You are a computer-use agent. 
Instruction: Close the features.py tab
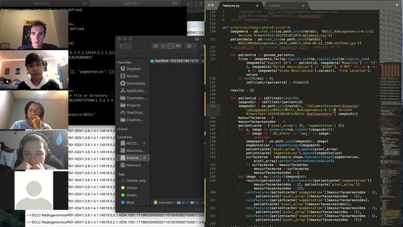click(258, 6)
